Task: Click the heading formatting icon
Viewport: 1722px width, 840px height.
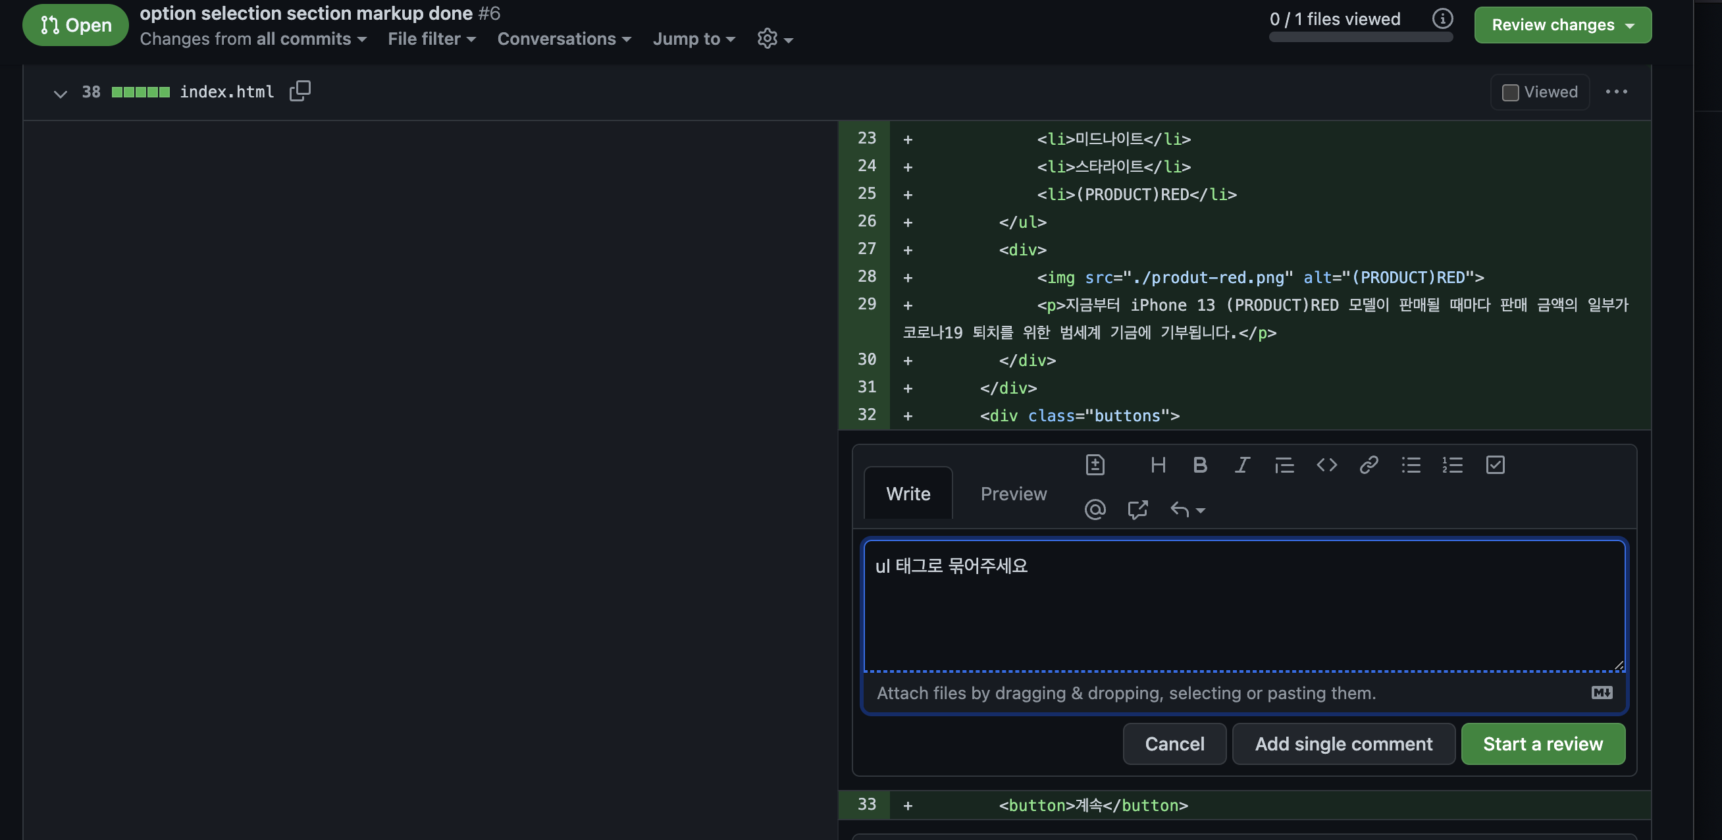Action: [x=1158, y=465]
